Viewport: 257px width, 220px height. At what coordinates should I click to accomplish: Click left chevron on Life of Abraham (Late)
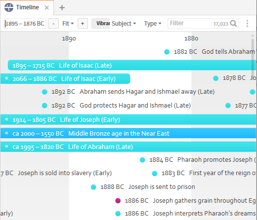6,147
